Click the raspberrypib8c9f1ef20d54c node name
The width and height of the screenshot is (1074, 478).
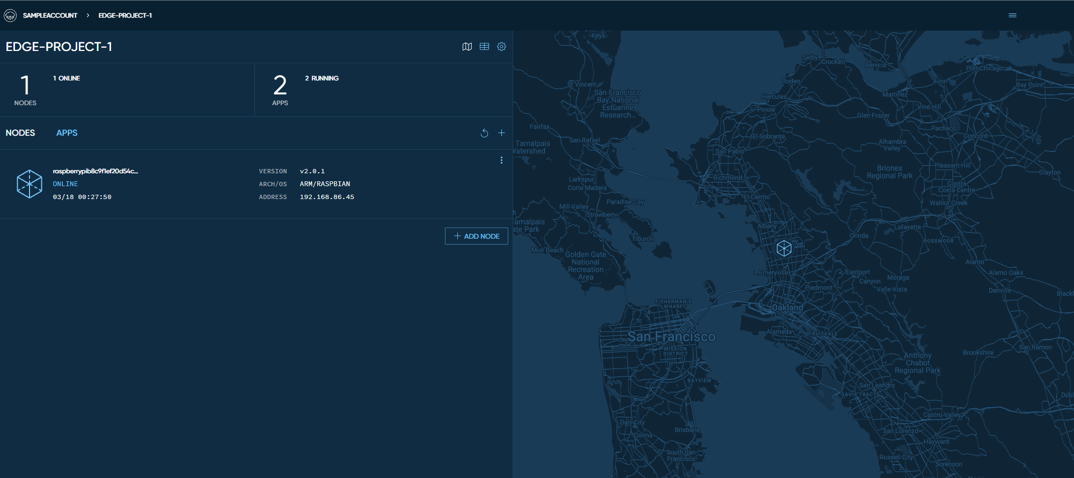point(95,171)
